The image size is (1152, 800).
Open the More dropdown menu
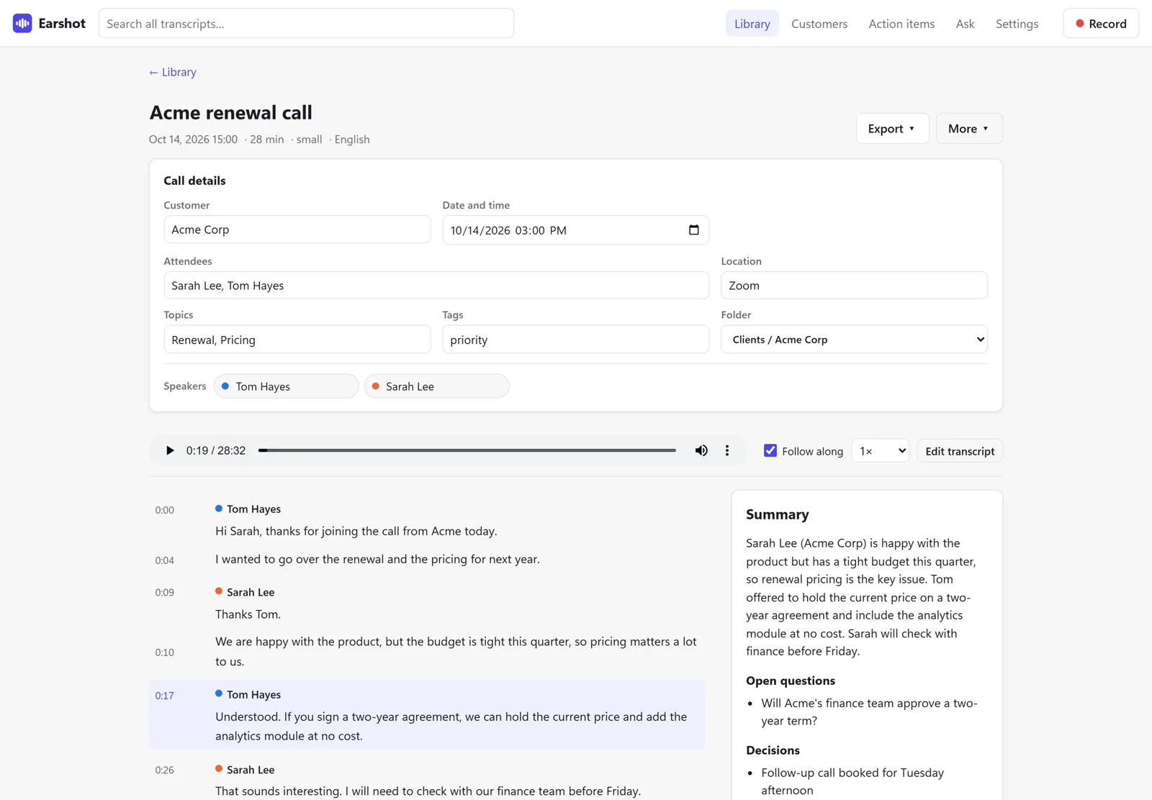tap(969, 129)
